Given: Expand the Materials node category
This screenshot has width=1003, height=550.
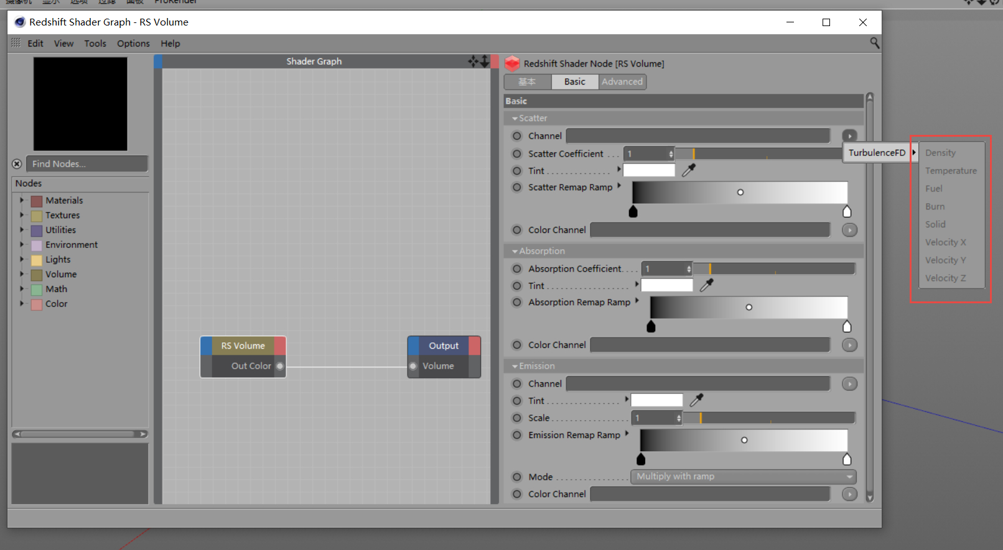Looking at the screenshot, I should (22, 200).
